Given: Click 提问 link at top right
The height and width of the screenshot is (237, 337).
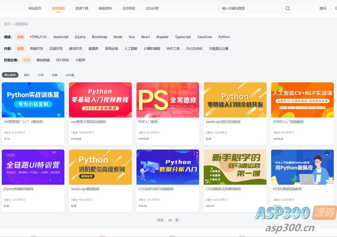Looking at the screenshot, I should coord(323,8).
